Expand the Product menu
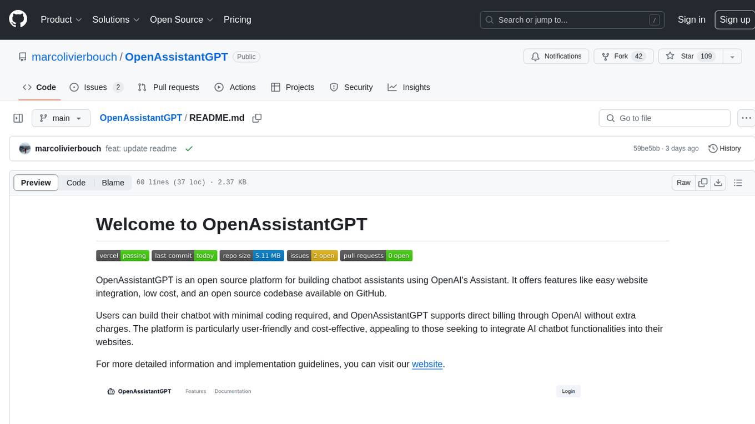The image size is (755, 424). click(61, 19)
